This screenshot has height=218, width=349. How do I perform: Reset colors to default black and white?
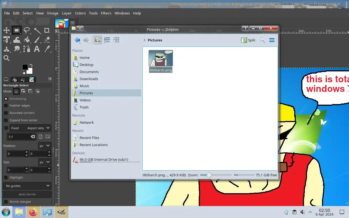click(x=23, y=72)
